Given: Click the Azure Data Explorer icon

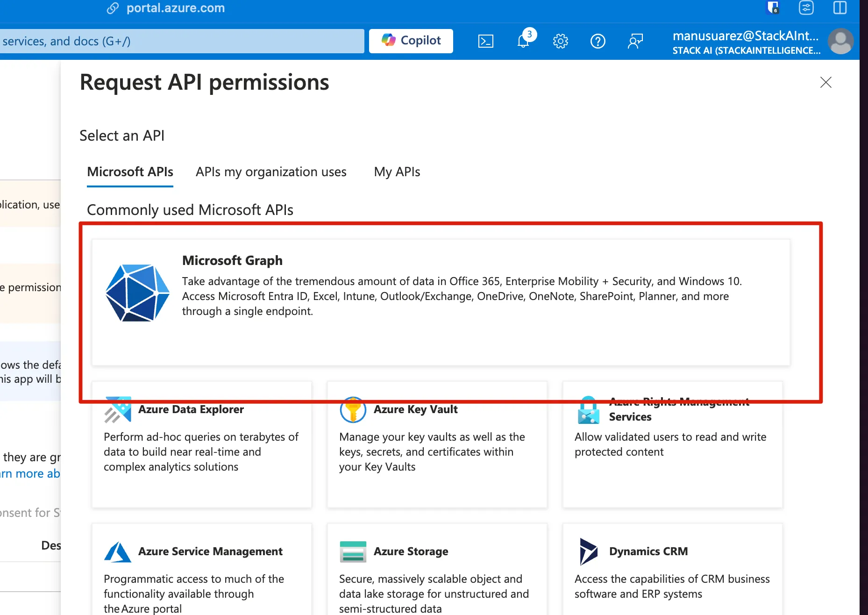Looking at the screenshot, I should pos(117,410).
